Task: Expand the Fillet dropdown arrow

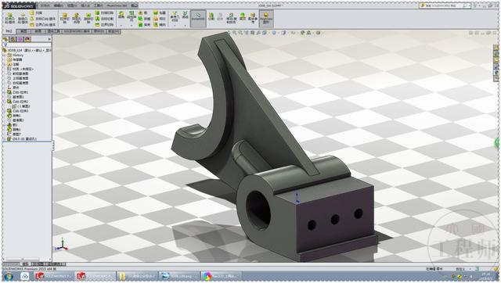Action: coord(121,25)
